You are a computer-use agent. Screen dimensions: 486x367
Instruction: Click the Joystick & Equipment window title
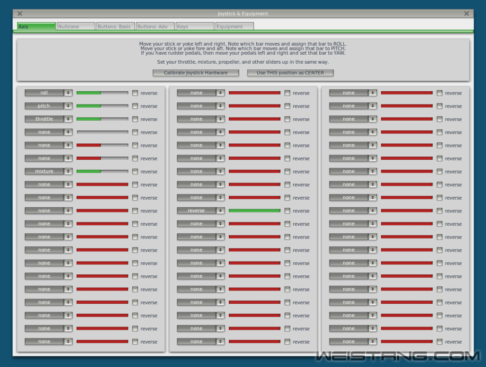pos(243,14)
